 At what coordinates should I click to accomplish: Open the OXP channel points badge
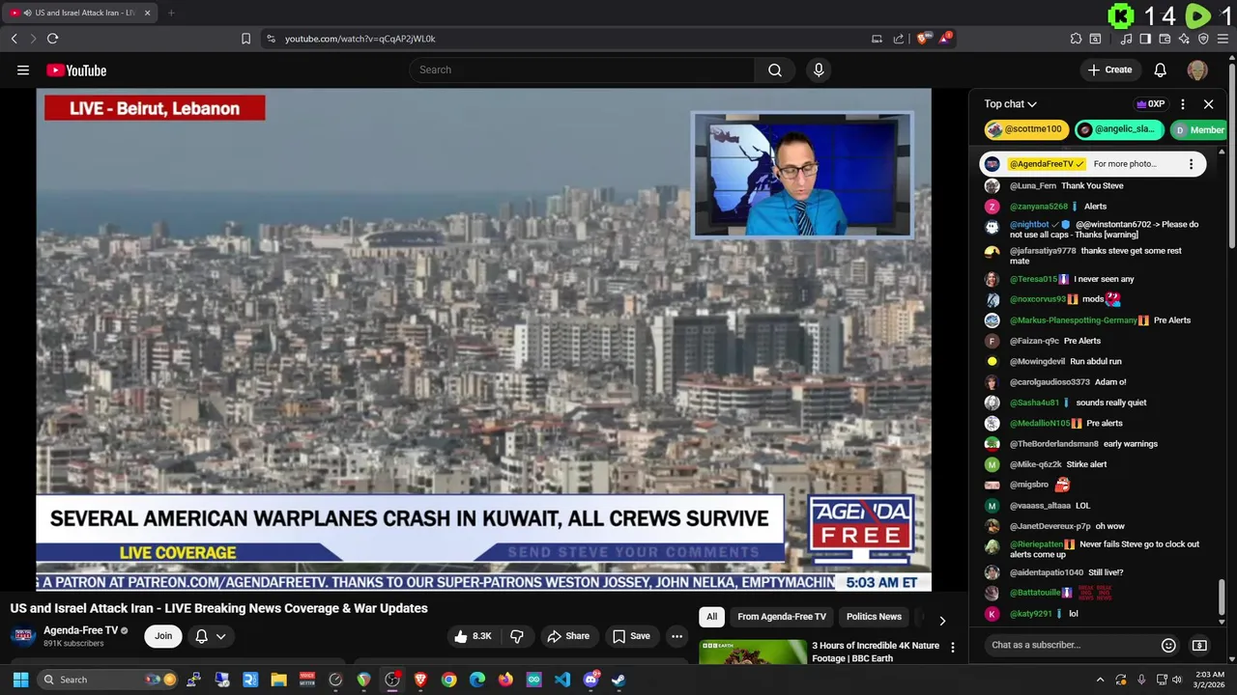click(1150, 104)
